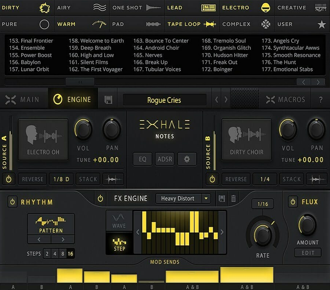The image size is (330, 290).
Task: Enable the PURE tag filter
Action: (x=27, y=24)
